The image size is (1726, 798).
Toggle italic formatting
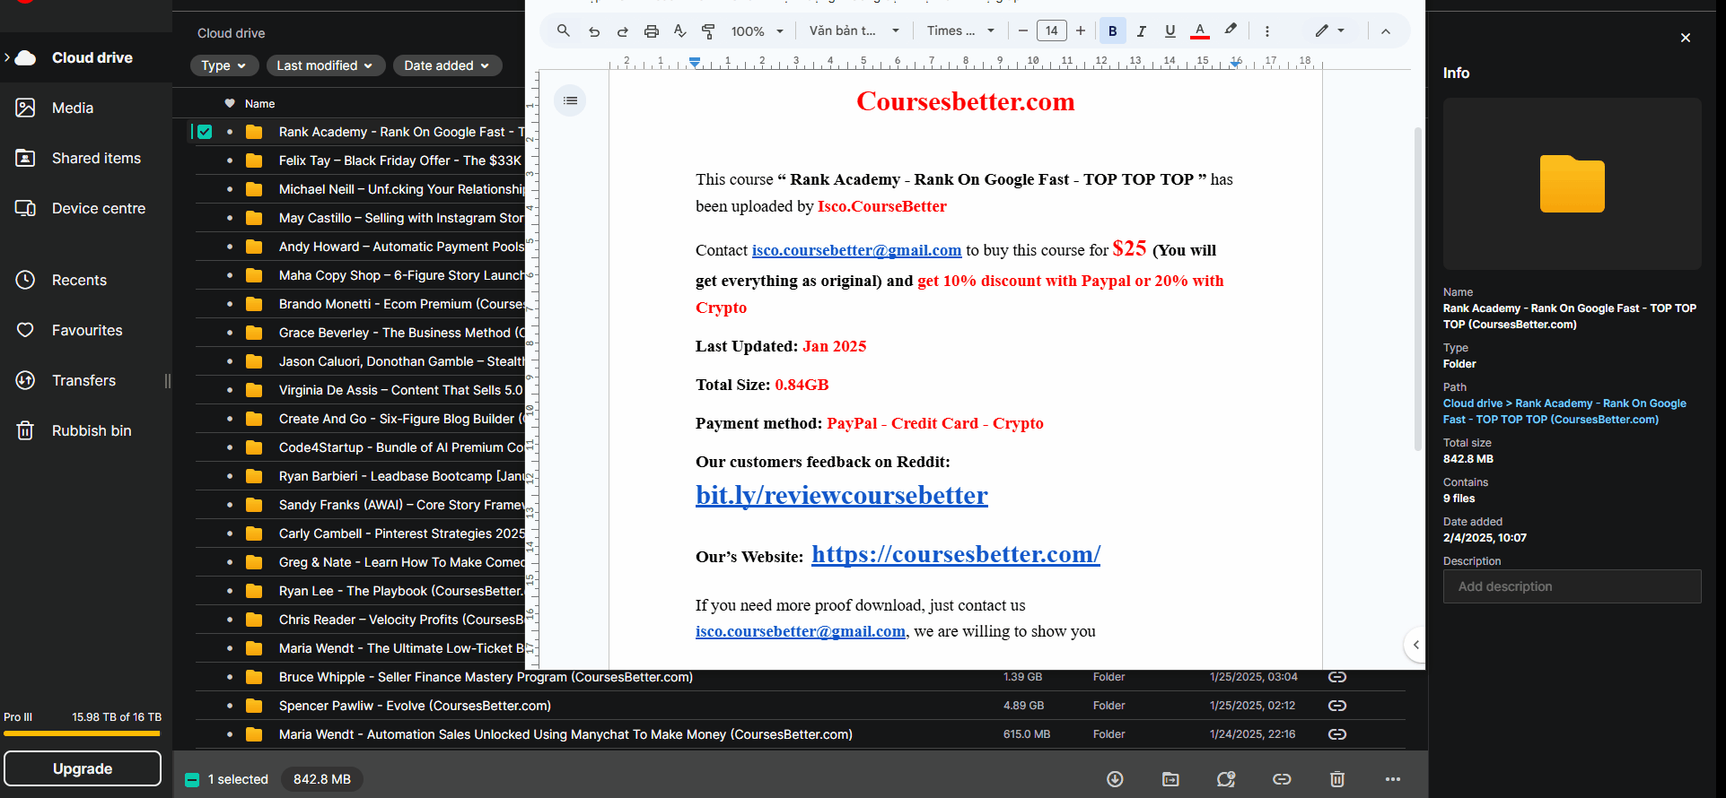[1141, 31]
